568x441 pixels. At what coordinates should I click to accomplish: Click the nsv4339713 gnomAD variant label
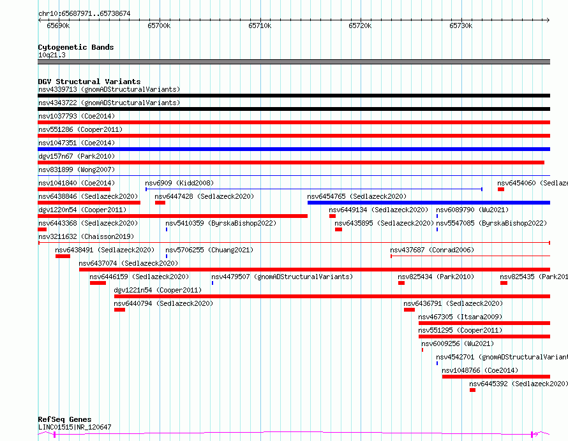click(x=109, y=89)
